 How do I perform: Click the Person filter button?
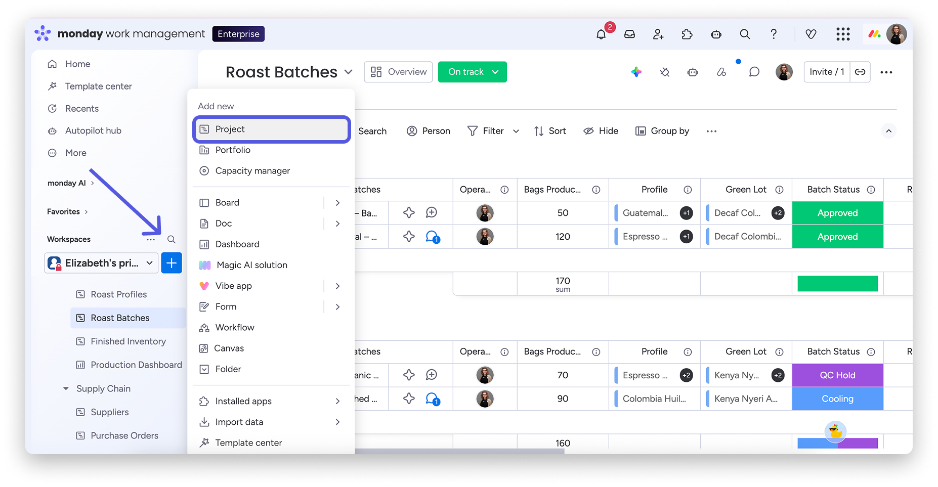(x=429, y=131)
